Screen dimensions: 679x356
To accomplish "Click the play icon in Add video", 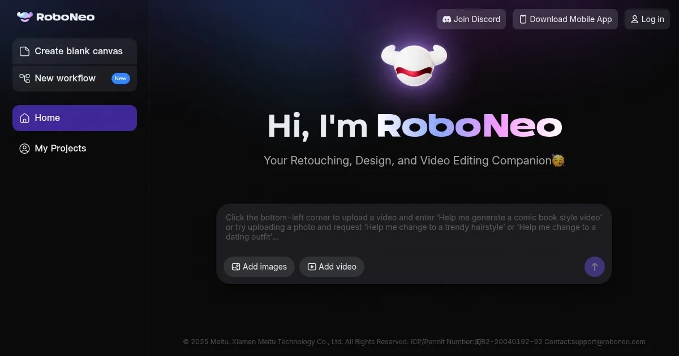I will [x=312, y=267].
